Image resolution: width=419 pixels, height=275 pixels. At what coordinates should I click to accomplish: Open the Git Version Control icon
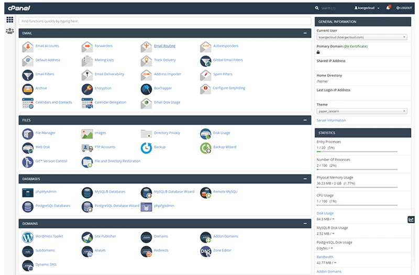click(x=28, y=162)
